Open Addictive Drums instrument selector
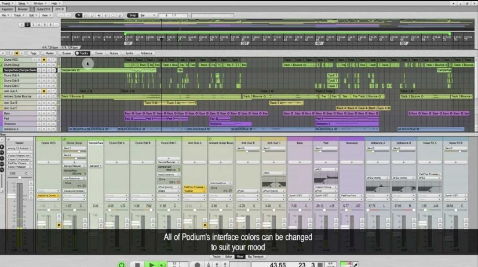Image resolution: width=478 pixels, height=267 pixels. click(x=49, y=196)
